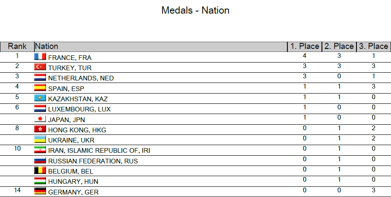Click the Spain flag icon
Viewport: 391px width, 197px height.
(40, 88)
